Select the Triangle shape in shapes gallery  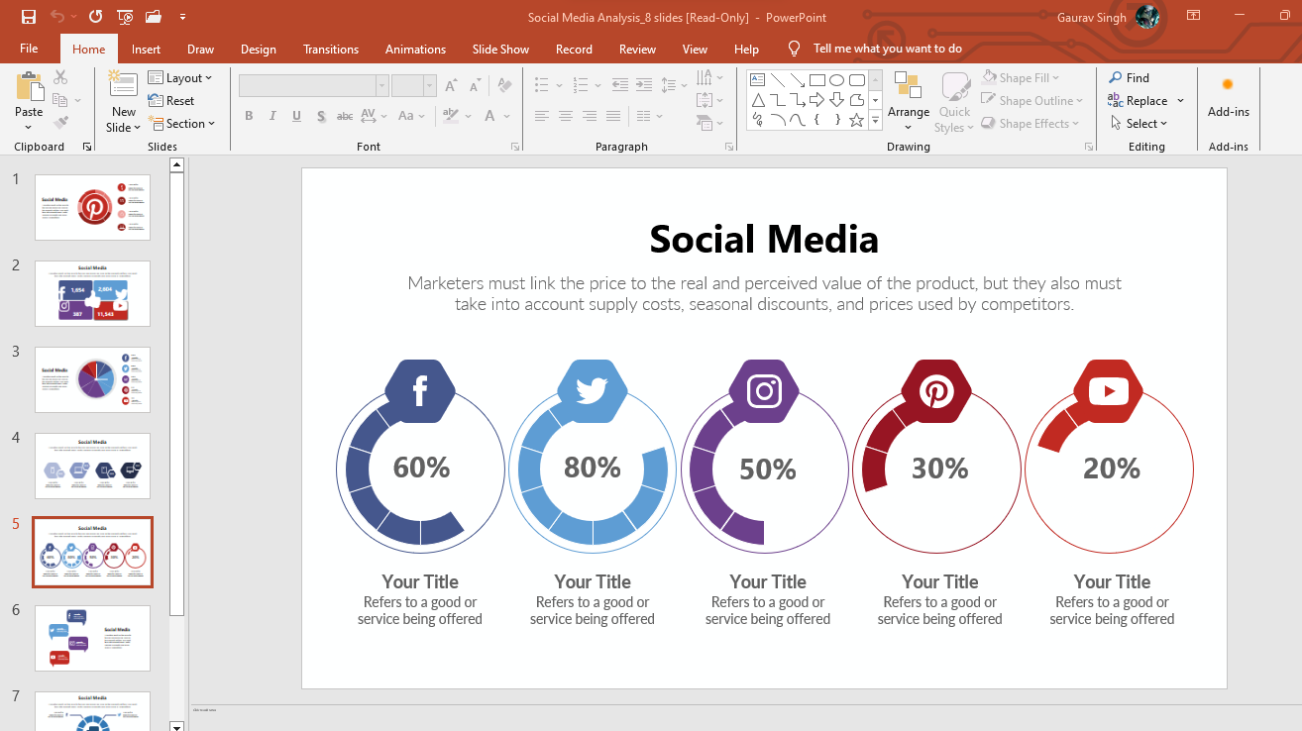(758, 100)
